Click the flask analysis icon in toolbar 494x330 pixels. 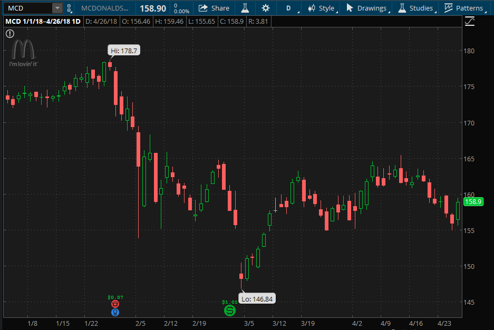(244, 8)
